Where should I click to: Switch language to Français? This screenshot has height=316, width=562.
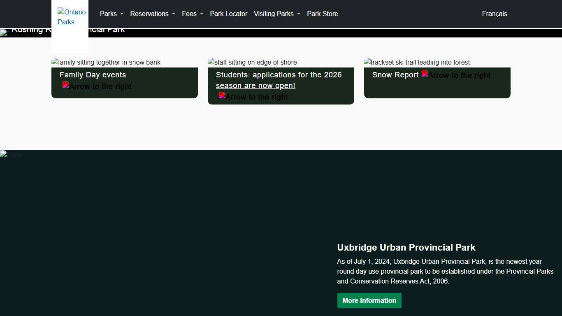[x=494, y=14]
